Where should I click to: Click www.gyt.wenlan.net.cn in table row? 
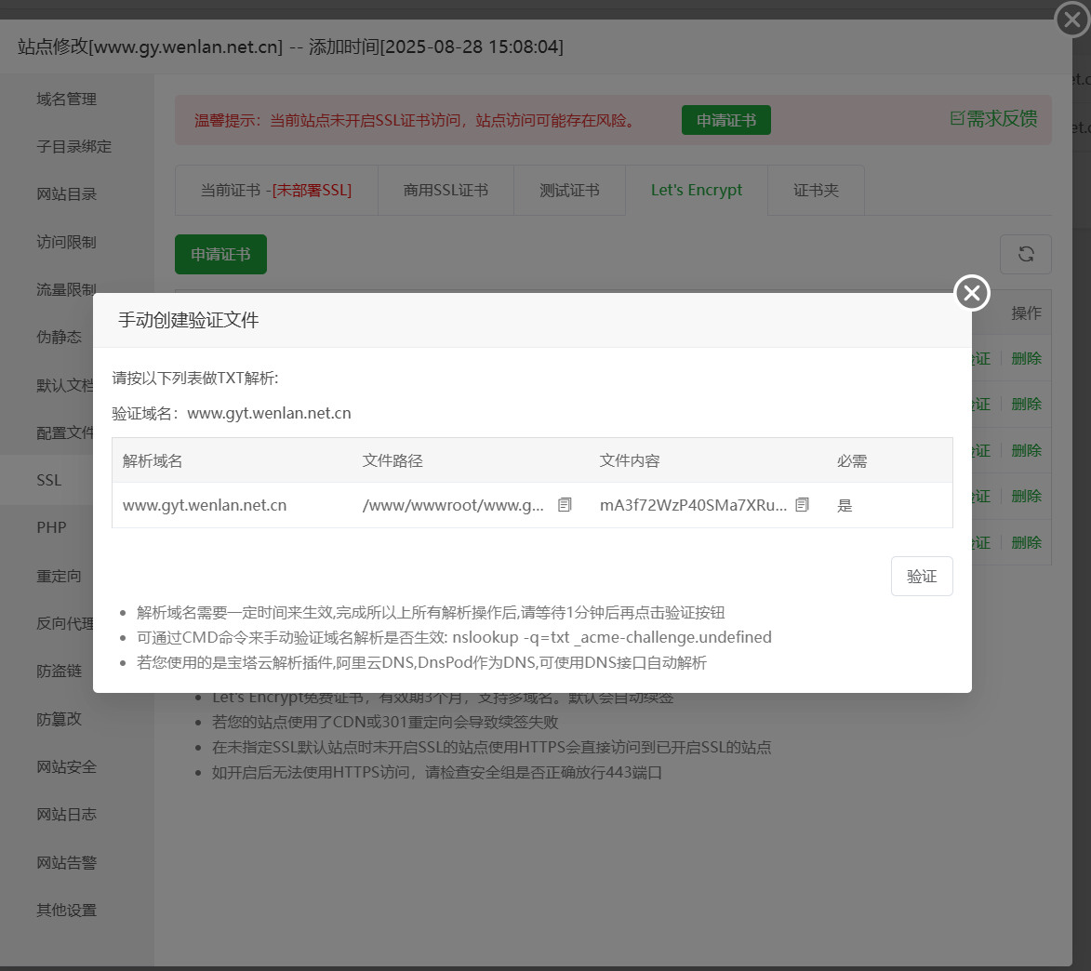(205, 505)
